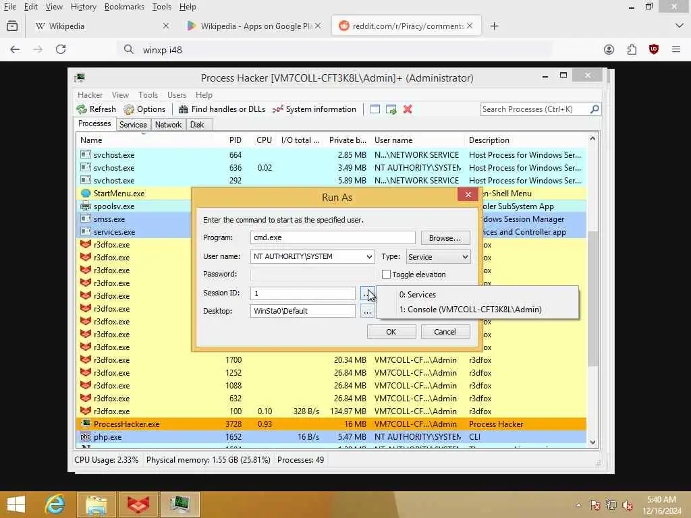Open Options in Process Hacker toolbar
The width and height of the screenshot is (691, 518).
[x=144, y=109]
